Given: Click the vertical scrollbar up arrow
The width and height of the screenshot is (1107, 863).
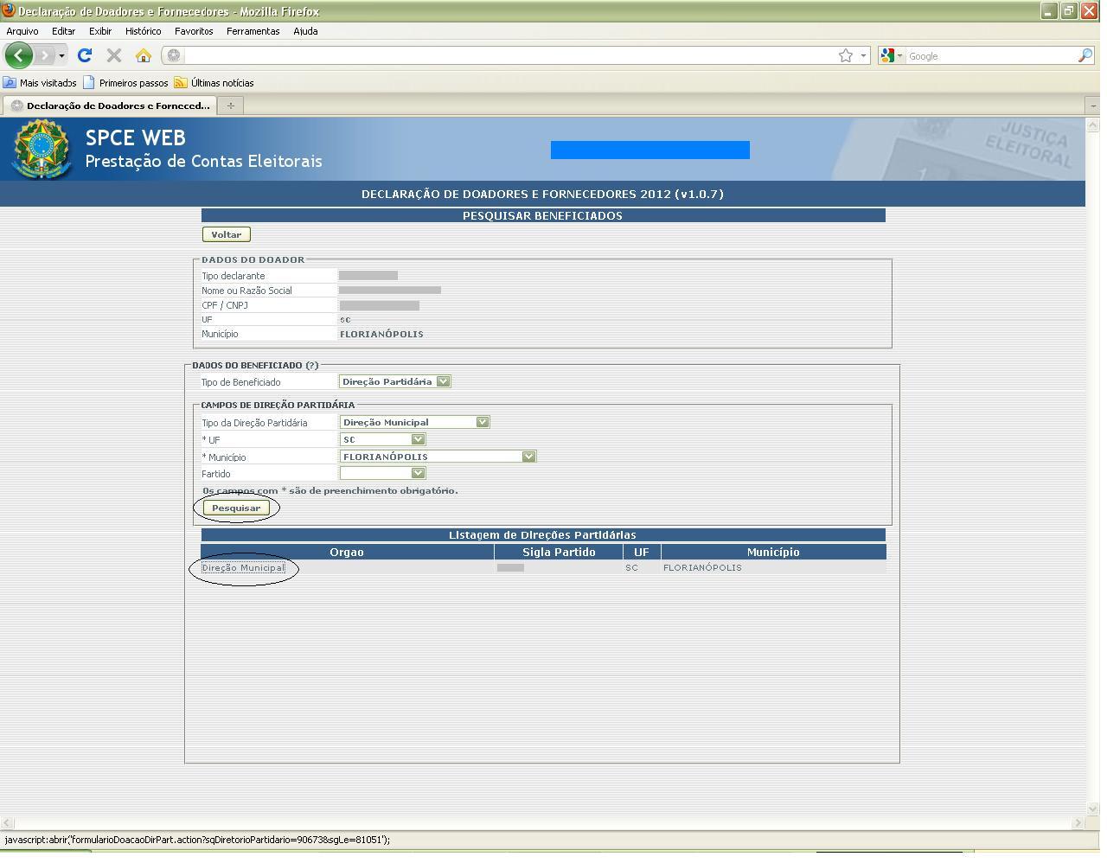Looking at the screenshot, I should [x=1092, y=125].
